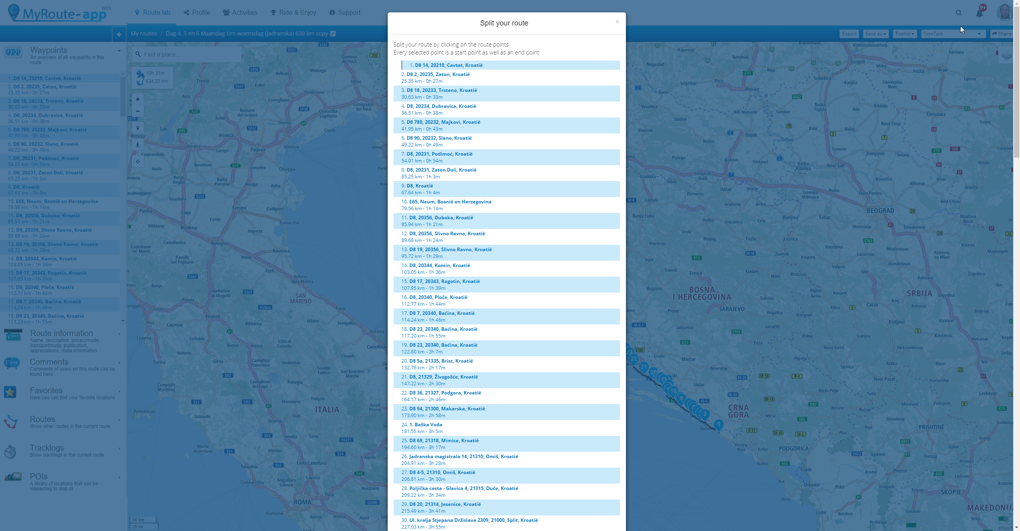Click the map zoom out minus button
1020x531 pixels.
(138, 111)
